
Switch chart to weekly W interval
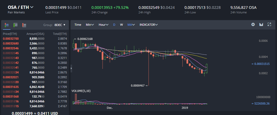point(121,25)
